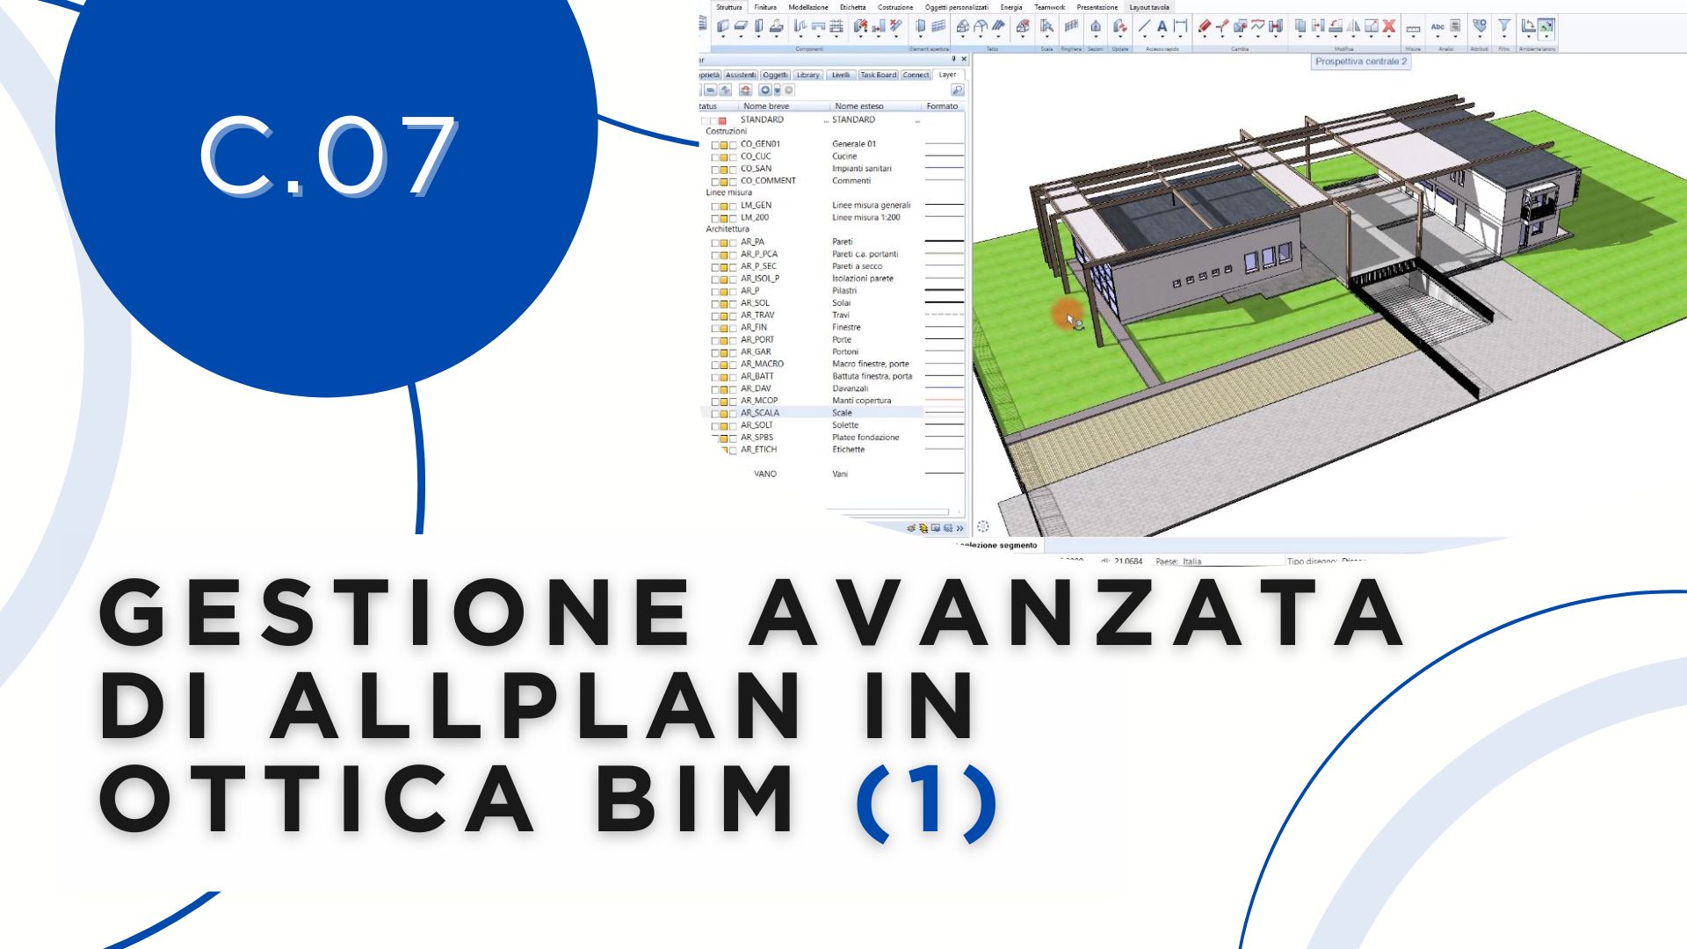Toggle status box of the CO_CUC layer
This screenshot has width=1687, height=949.
pos(724,157)
